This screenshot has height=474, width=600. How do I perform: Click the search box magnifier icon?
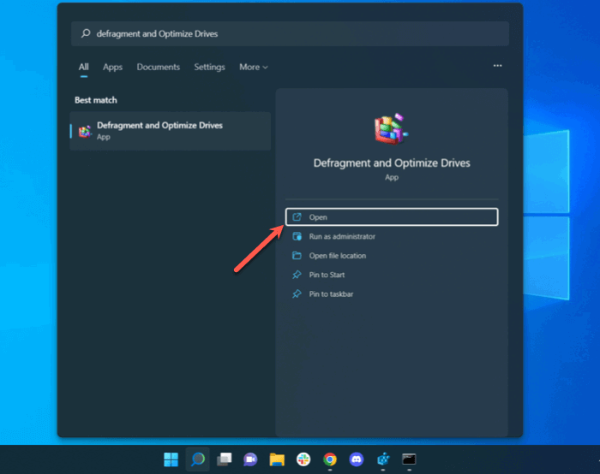[x=86, y=33]
